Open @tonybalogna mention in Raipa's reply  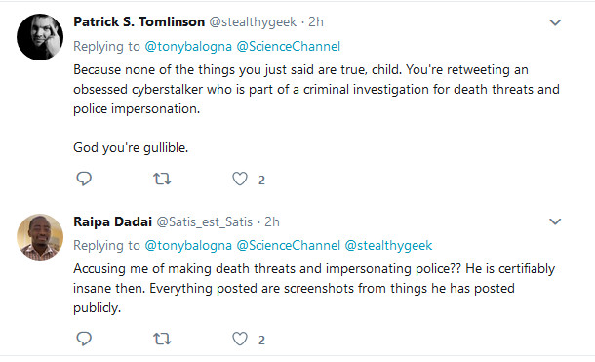(188, 246)
